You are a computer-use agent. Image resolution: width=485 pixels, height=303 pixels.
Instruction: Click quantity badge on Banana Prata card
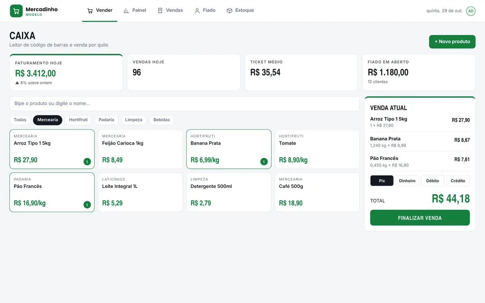coord(264,162)
